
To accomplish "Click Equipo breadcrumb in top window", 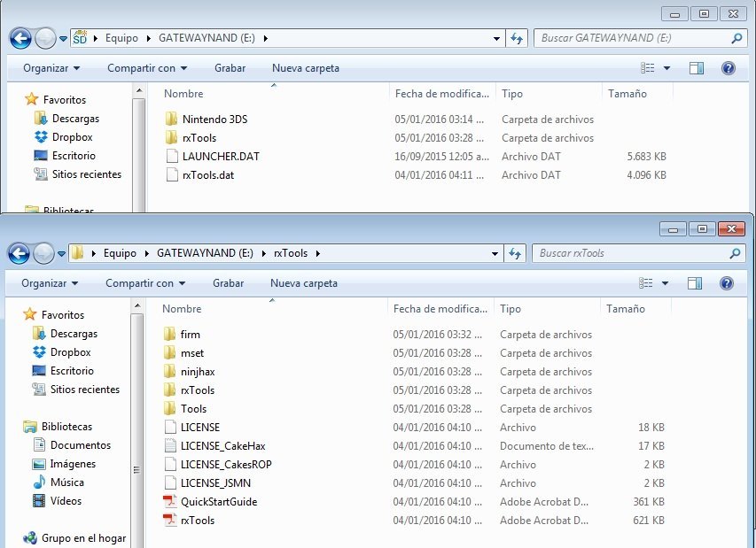I will point(121,38).
